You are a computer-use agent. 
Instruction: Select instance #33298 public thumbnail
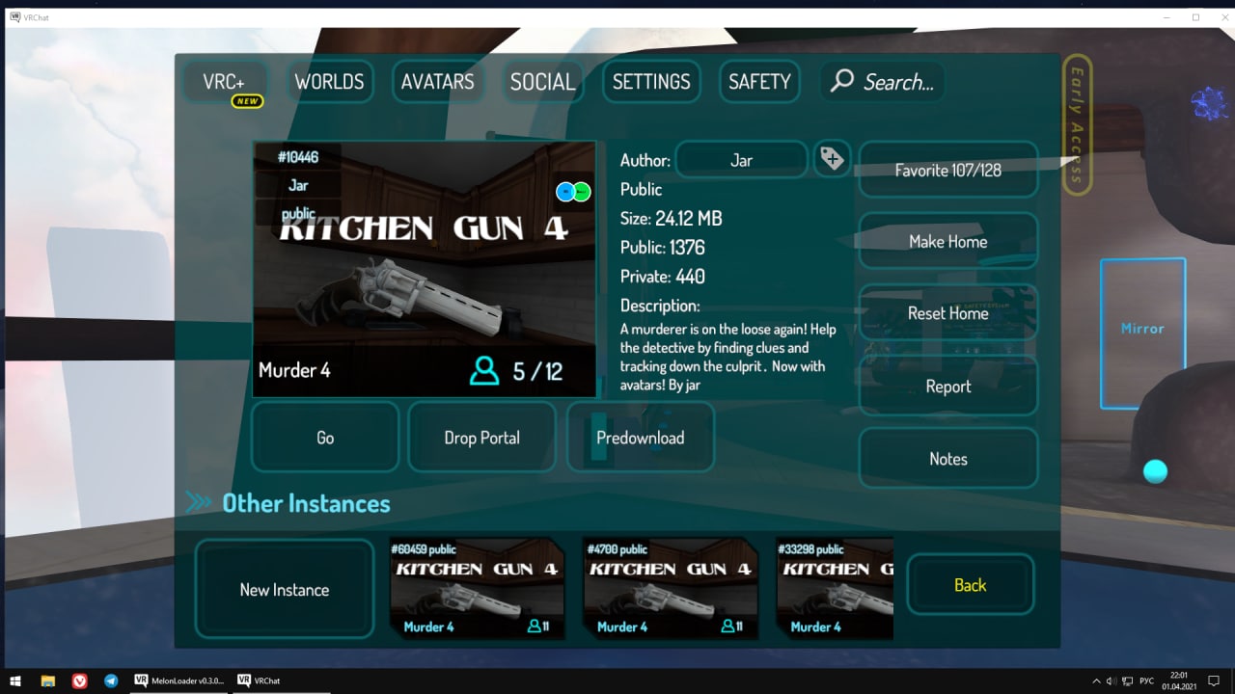click(x=835, y=588)
